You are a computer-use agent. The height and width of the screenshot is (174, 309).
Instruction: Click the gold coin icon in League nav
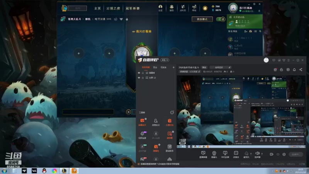click(x=205, y=8)
